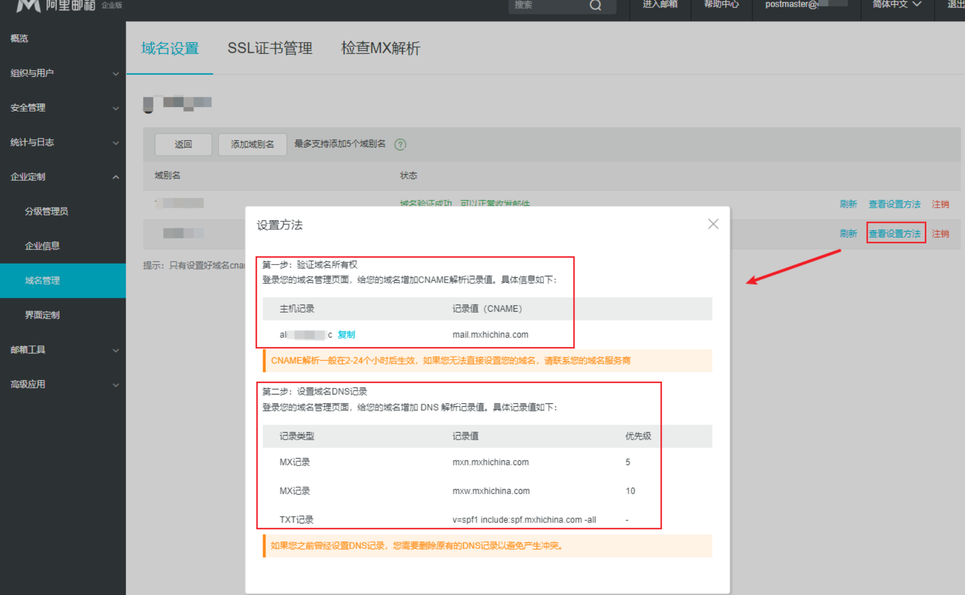965x595 pixels.
Task: Click the help question mark icon
Action: pyautogui.click(x=400, y=145)
